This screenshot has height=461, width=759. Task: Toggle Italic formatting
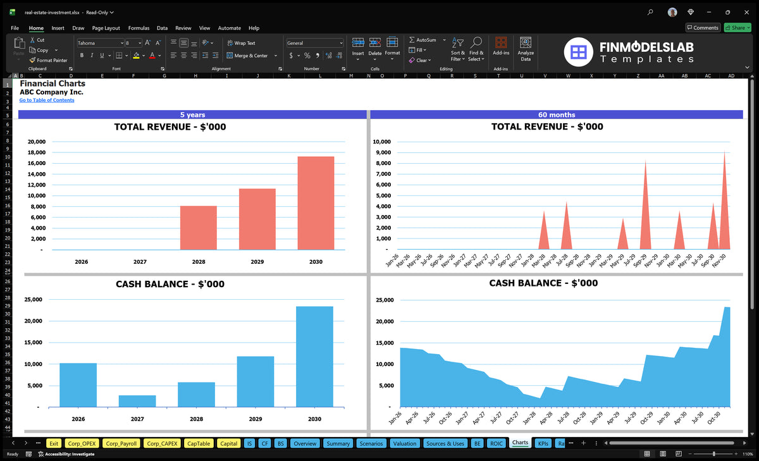[x=91, y=56]
